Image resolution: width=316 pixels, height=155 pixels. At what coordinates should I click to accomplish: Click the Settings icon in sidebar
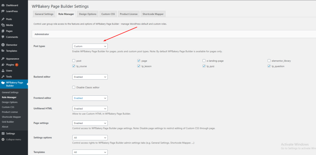(x=3, y=133)
